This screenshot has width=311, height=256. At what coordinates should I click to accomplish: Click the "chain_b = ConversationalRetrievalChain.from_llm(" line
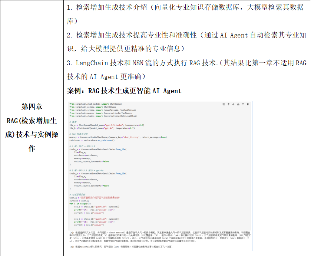click(98, 174)
